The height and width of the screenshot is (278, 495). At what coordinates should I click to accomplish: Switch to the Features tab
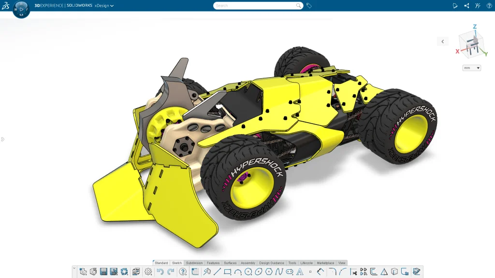213,263
